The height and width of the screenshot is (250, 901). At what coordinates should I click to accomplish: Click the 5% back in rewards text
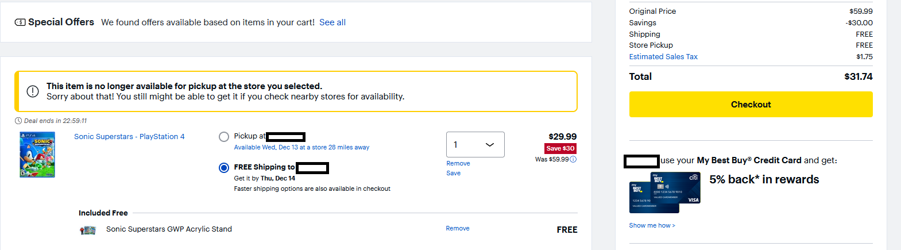764,180
